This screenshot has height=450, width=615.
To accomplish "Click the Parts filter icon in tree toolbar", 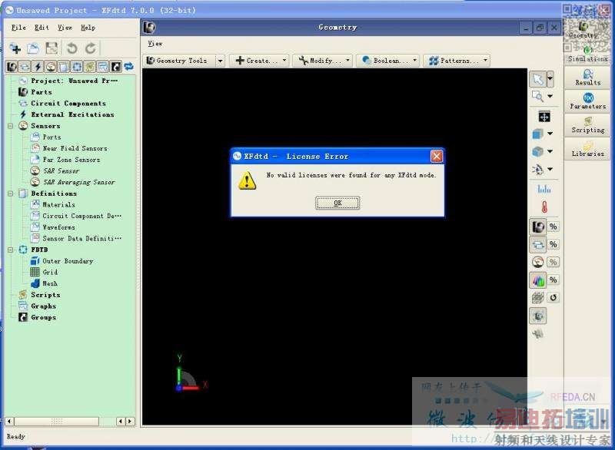I will (12, 67).
